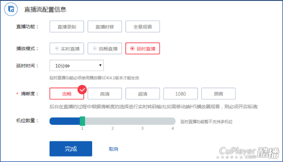This screenshot has height=162, width=283.
Task: Select the 实时直播 playback mode
Action: 67,48
